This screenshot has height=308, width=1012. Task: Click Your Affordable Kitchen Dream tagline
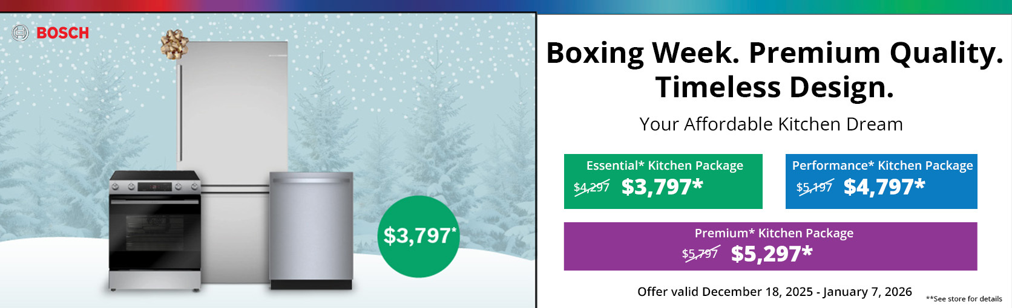tap(771, 124)
